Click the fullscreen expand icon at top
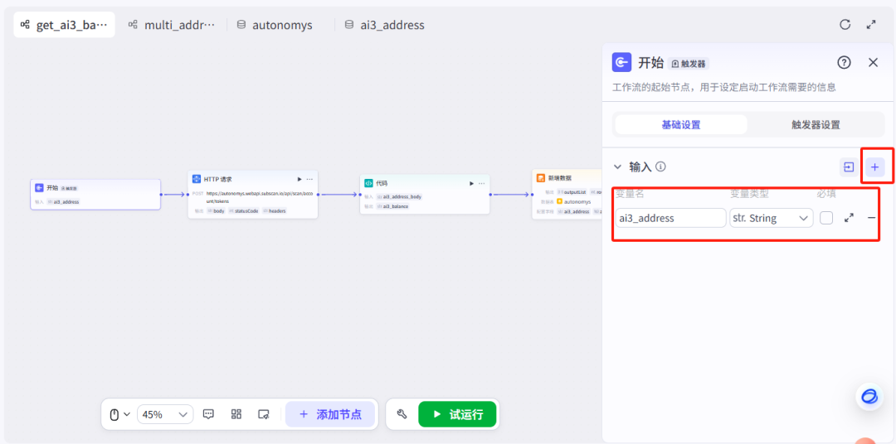This screenshot has height=444, width=896. (871, 25)
